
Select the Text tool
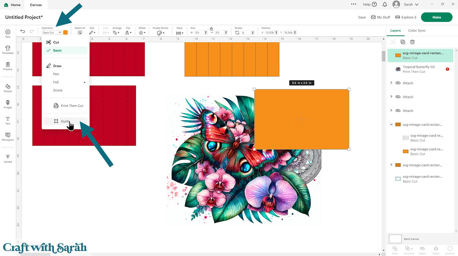point(8,120)
